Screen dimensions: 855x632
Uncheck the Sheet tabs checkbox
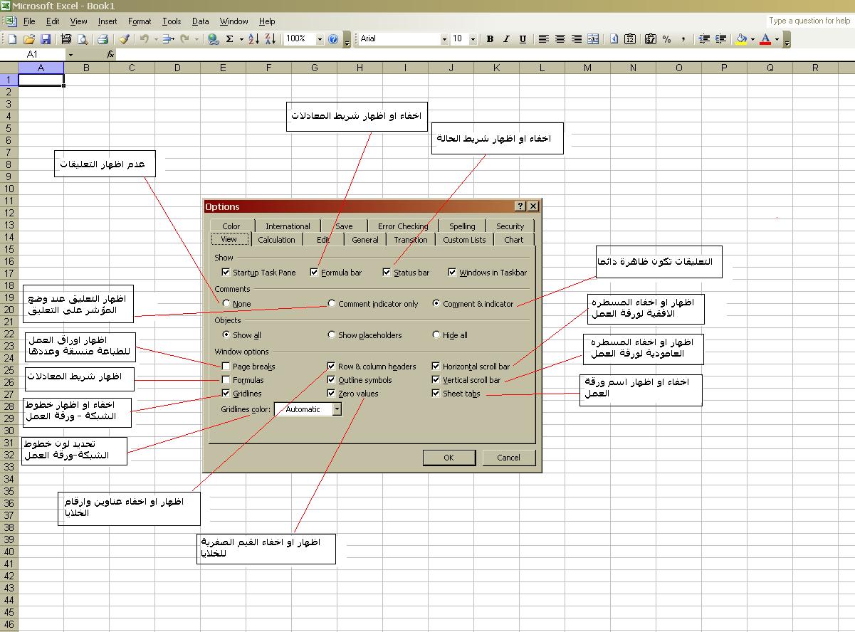coord(436,394)
